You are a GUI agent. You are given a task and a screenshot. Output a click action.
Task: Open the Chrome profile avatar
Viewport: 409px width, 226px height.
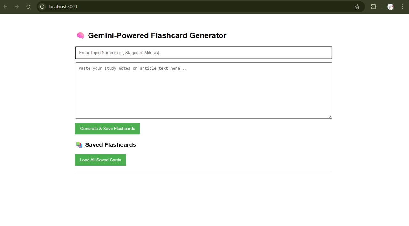(x=390, y=7)
